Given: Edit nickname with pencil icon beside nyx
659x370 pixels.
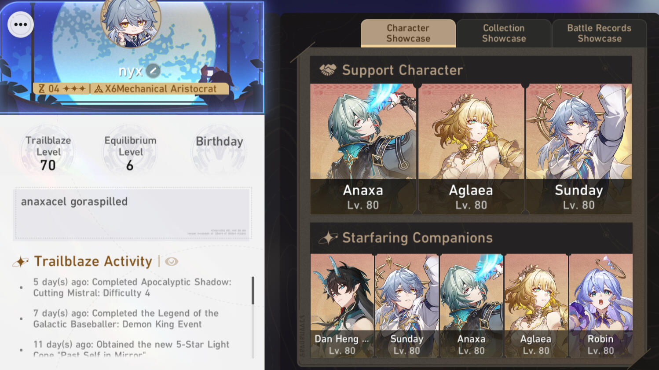Looking at the screenshot, I should coord(153,70).
